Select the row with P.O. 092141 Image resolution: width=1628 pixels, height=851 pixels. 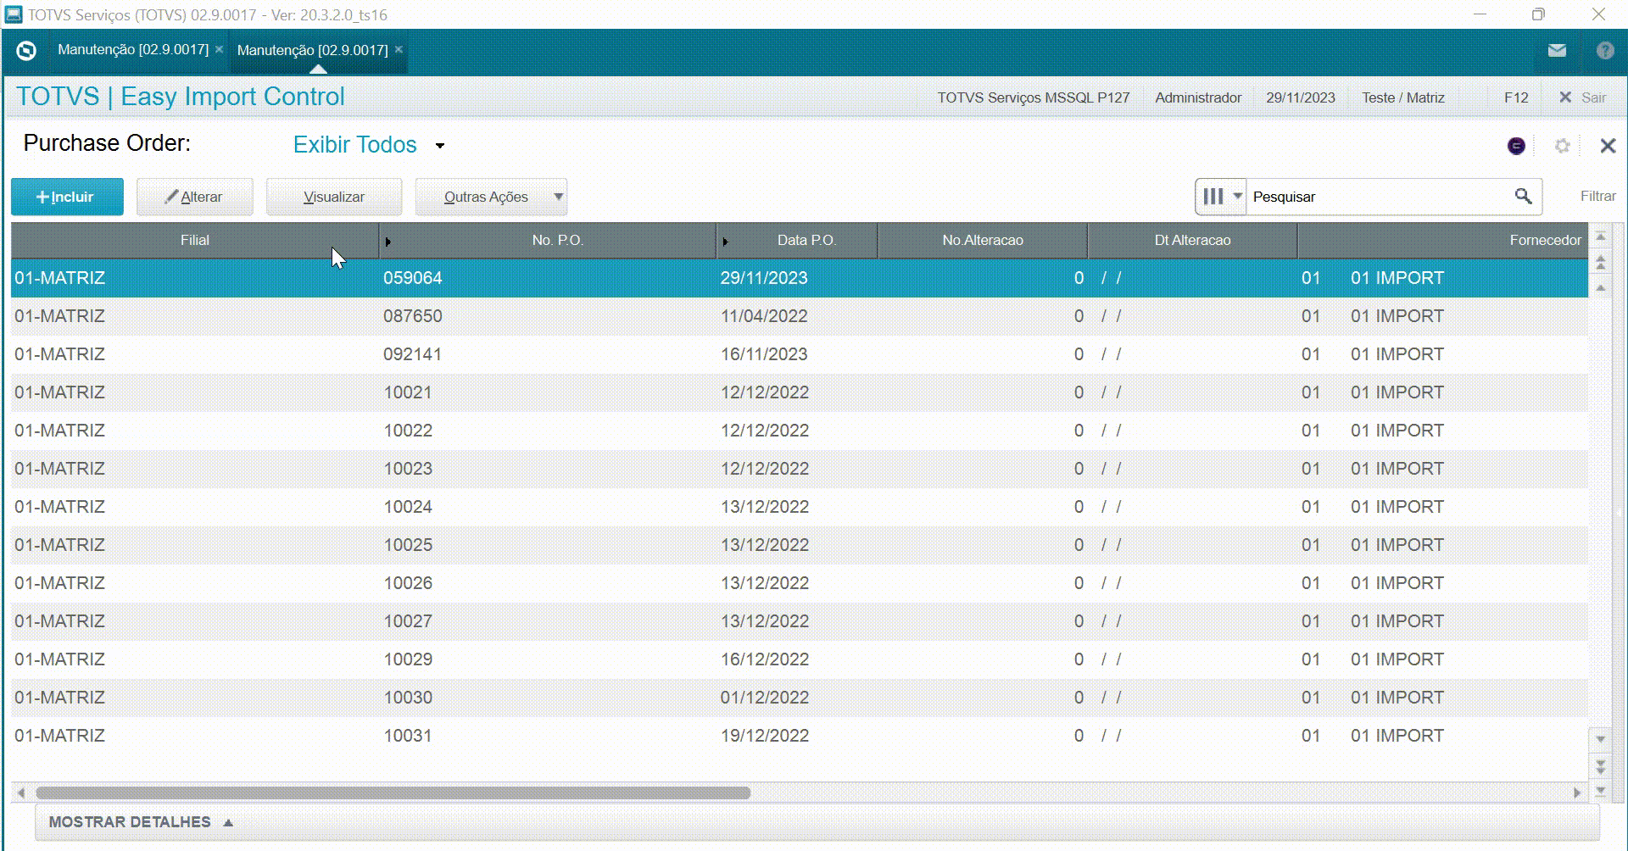[x=799, y=354]
